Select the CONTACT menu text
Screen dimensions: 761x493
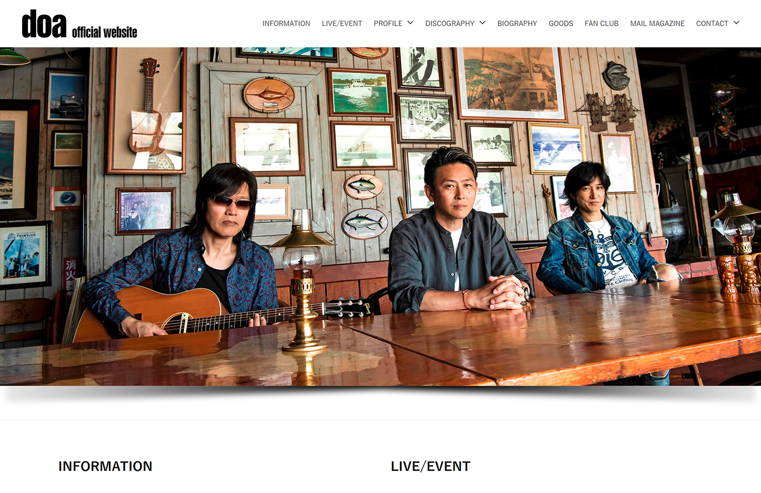pos(712,24)
